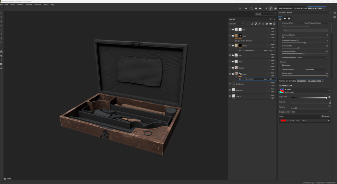Image resolution: width=337 pixels, height=184 pixels.
Task: Remove the red color with the minus button
Action: (x=329, y=121)
